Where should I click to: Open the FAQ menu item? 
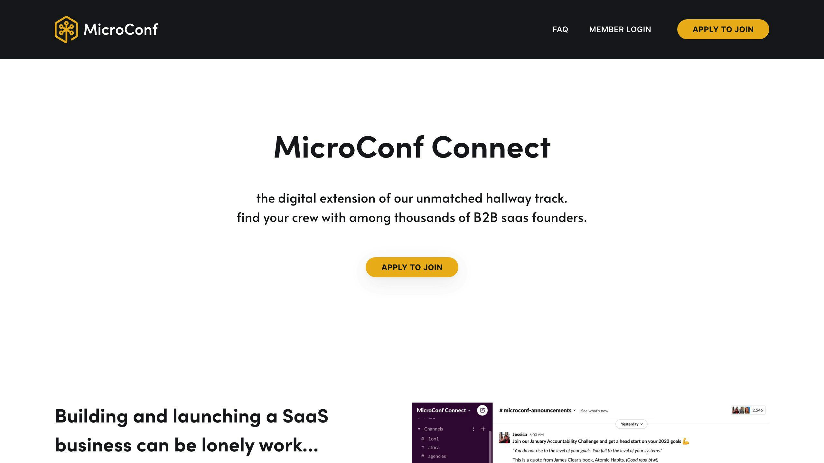(x=560, y=29)
